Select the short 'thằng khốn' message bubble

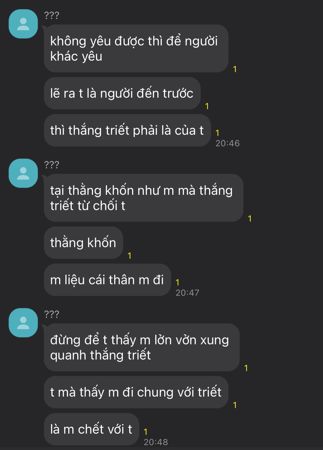click(x=83, y=243)
